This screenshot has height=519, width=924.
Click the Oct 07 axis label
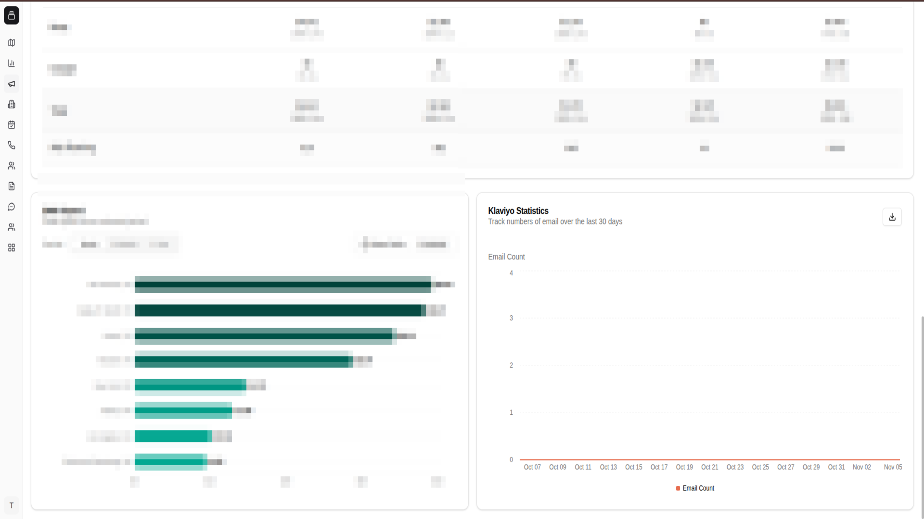[x=532, y=467]
